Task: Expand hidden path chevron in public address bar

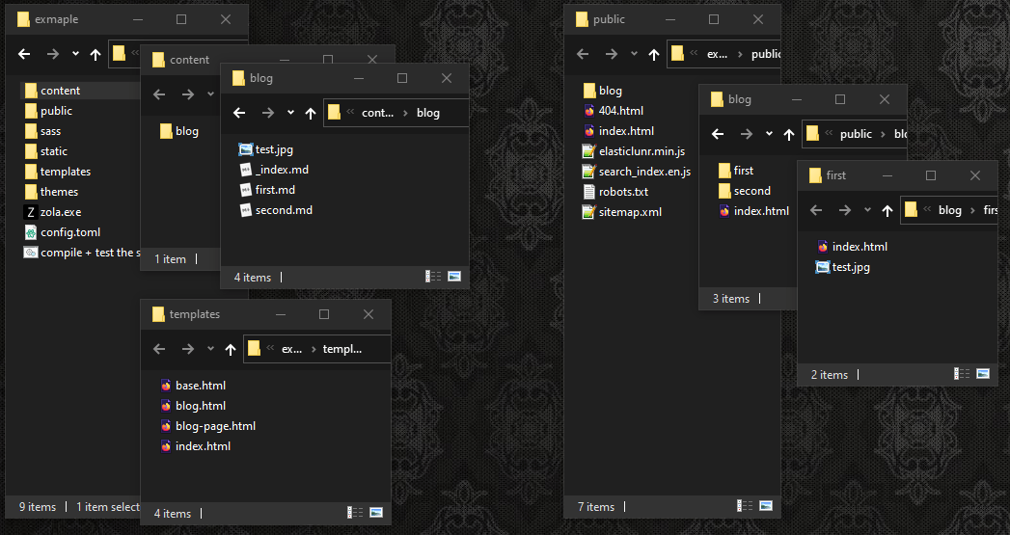Action: tap(695, 55)
